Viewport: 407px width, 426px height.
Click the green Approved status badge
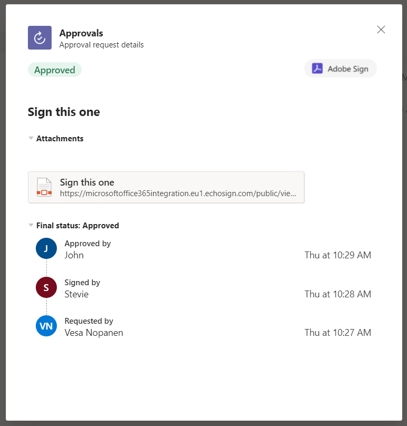(55, 70)
